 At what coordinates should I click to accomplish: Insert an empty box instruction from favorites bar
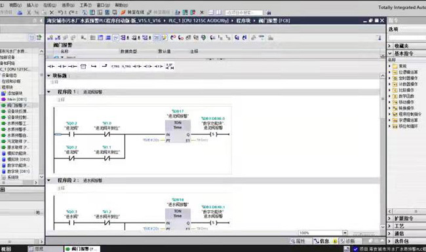[x=83, y=67]
